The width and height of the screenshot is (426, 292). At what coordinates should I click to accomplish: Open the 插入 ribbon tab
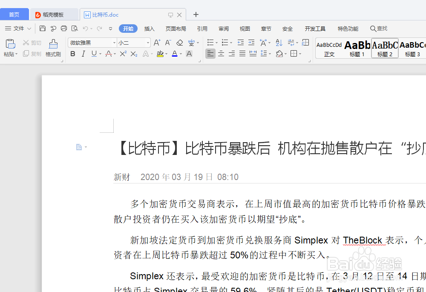coord(149,29)
